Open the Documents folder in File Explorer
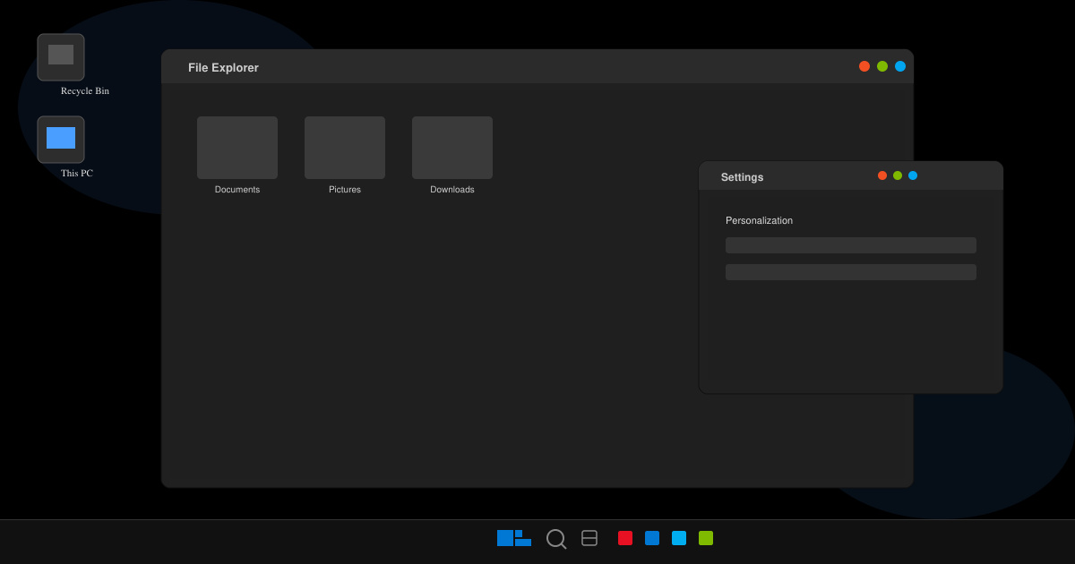This screenshot has height=564, width=1075. click(x=237, y=148)
